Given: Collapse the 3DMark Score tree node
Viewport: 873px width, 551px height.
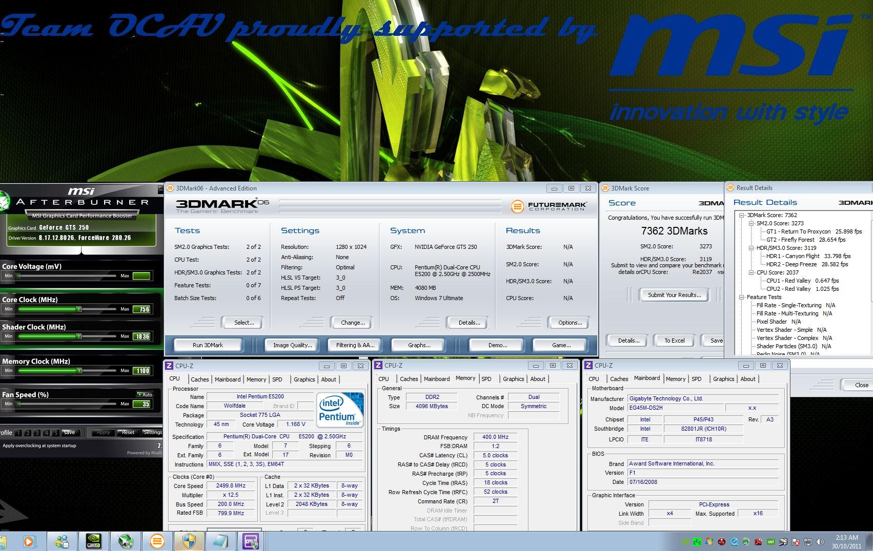Looking at the screenshot, I should point(742,216).
